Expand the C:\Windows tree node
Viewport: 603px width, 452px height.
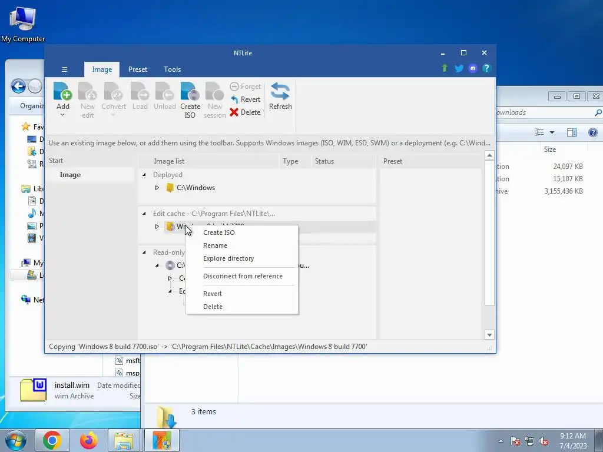click(x=157, y=188)
